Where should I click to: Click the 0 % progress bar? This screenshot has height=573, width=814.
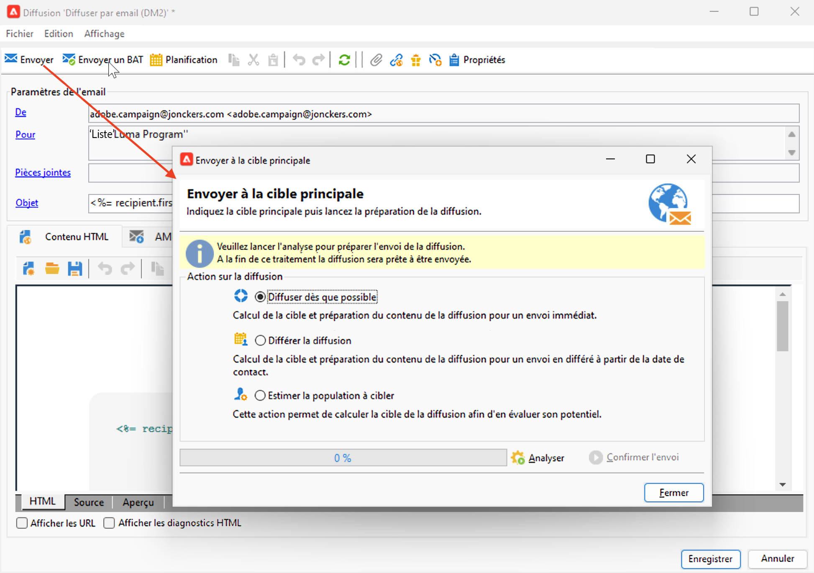pos(343,458)
